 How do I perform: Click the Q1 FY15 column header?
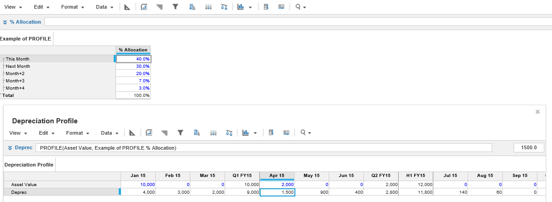(242, 176)
